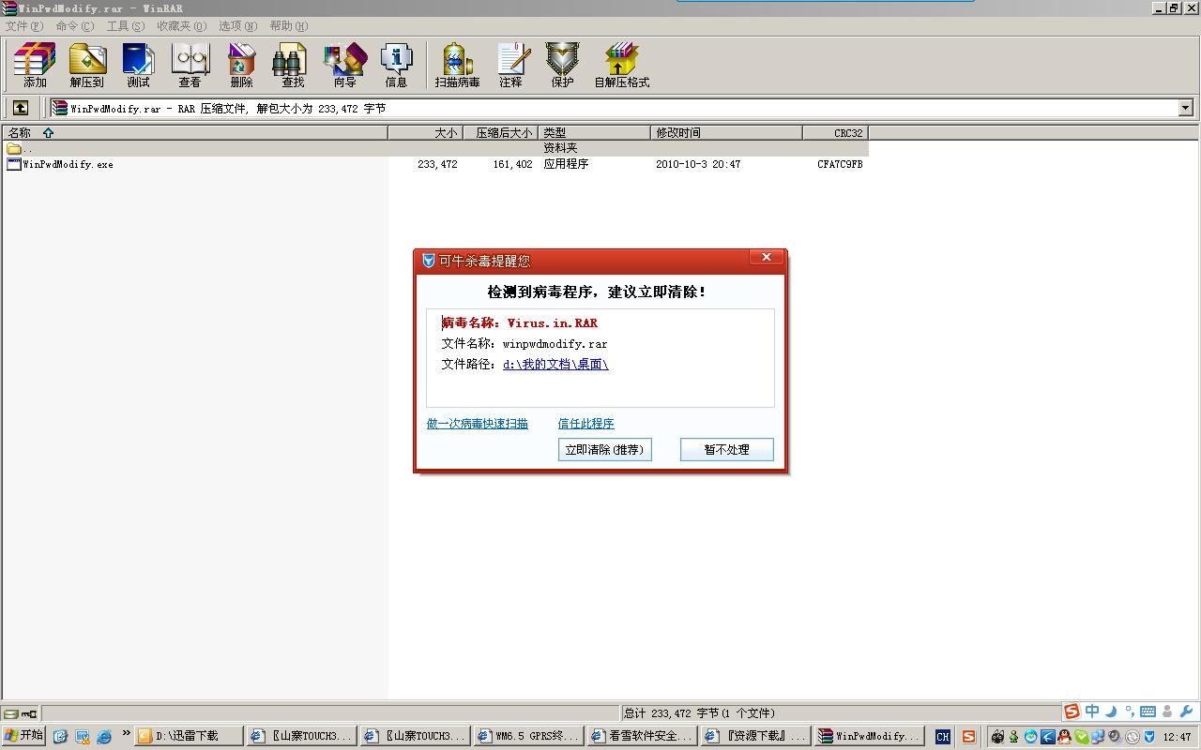Viewport: 1201px width, 750px height.
Task: Click the 解压到 (Extract To) toolbar icon
Action: (87, 65)
